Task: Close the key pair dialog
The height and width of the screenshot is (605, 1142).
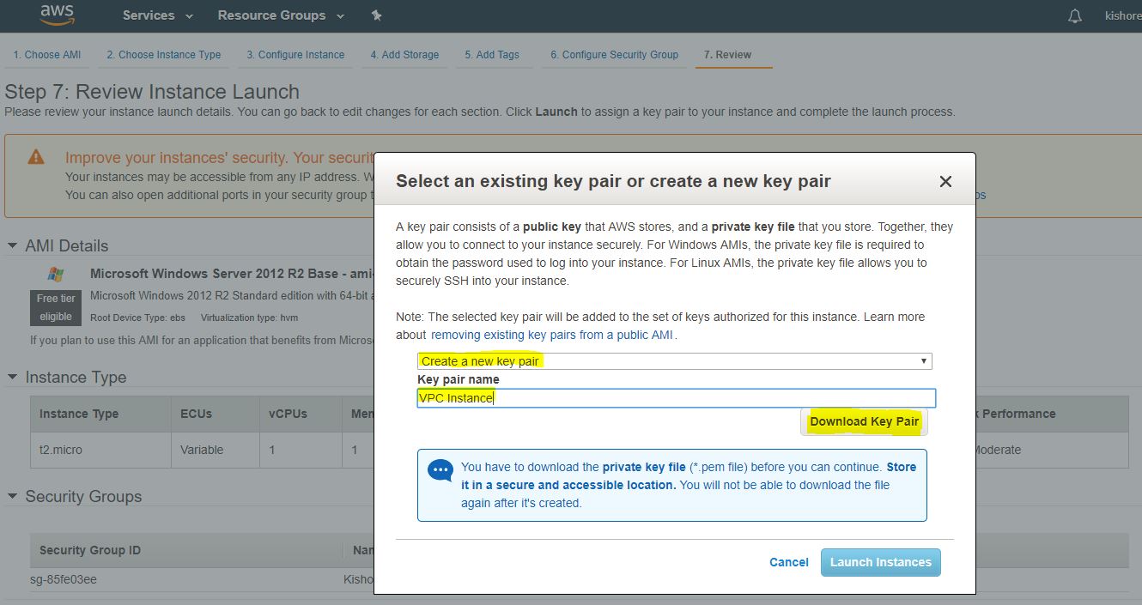Action: click(x=945, y=182)
